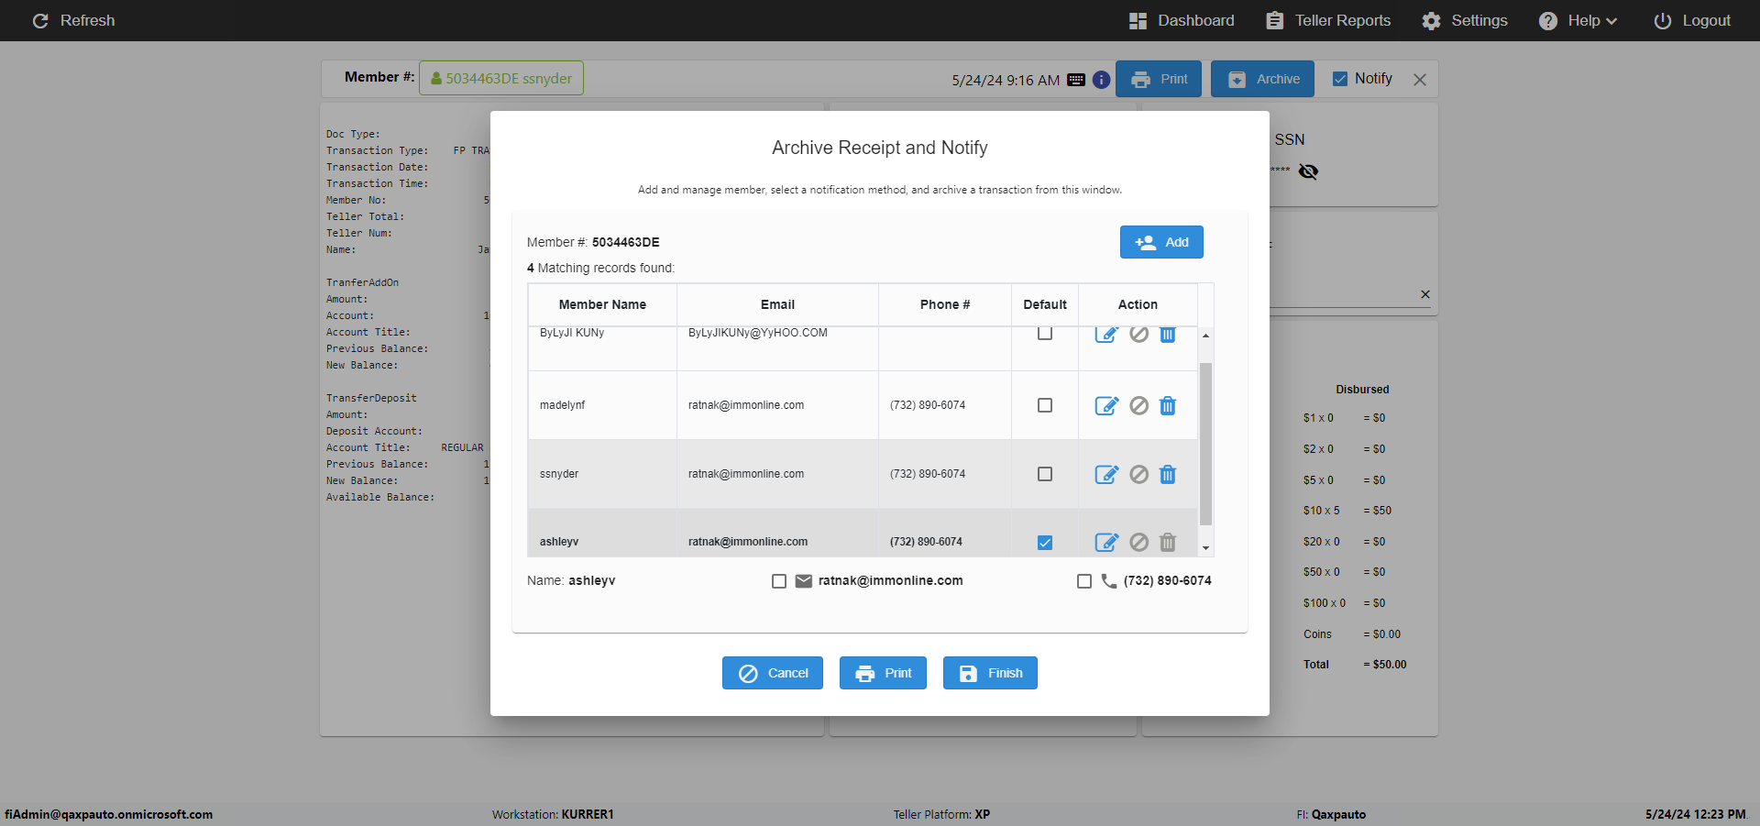Select the madelynf name cell
This screenshot has width=1760, height=826.
[x=602, y=405]
